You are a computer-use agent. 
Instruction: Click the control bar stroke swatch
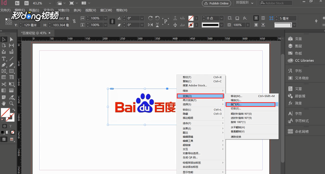tap(191, 25)
